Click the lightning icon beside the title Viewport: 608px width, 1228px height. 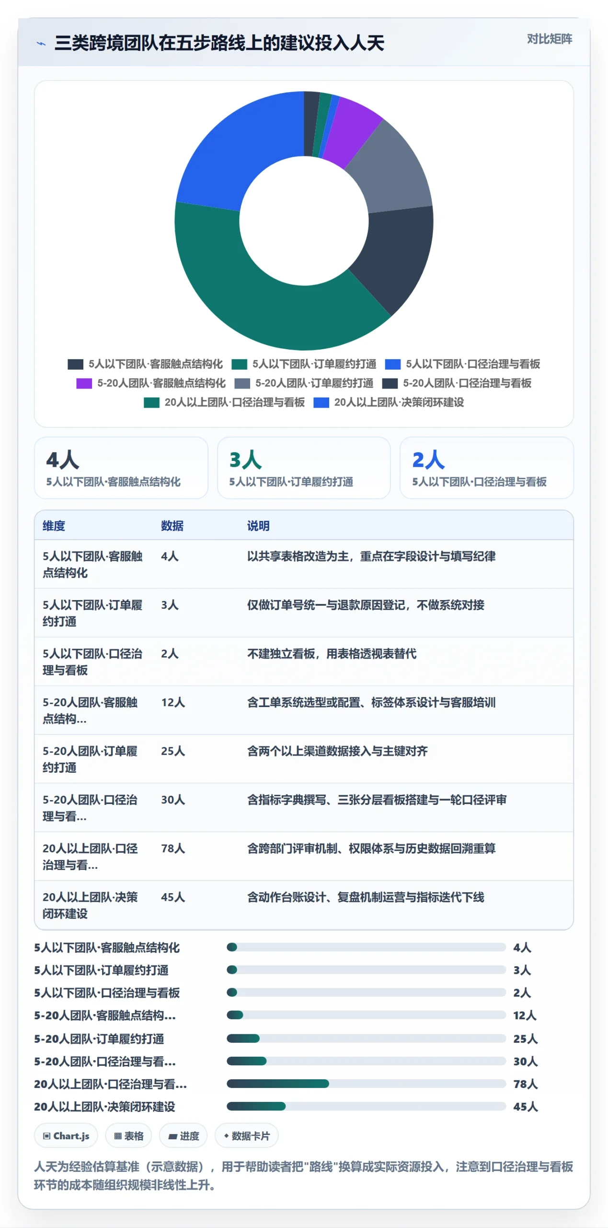tap(41, 44)
